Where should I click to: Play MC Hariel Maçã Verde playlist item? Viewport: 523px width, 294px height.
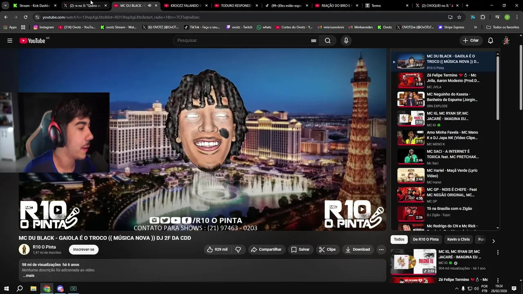[443, 176]
